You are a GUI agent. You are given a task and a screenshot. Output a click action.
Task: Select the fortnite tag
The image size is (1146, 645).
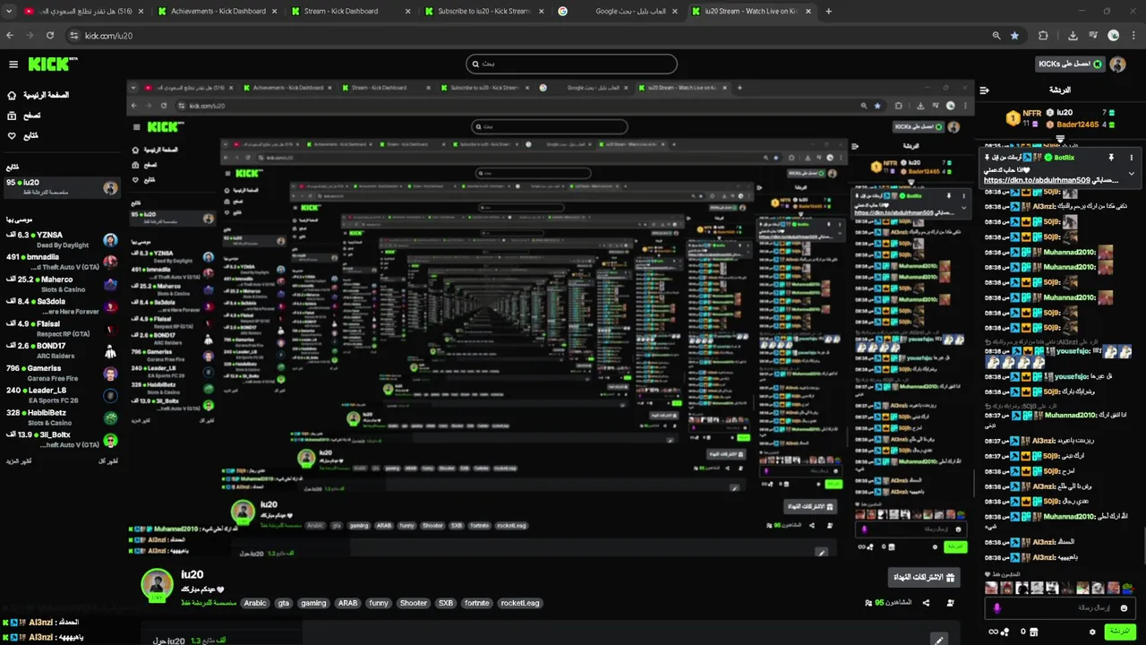pos(477,603)
